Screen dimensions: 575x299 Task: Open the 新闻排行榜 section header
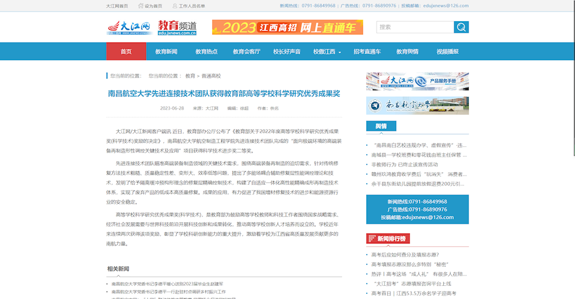[x=388, y=238]
